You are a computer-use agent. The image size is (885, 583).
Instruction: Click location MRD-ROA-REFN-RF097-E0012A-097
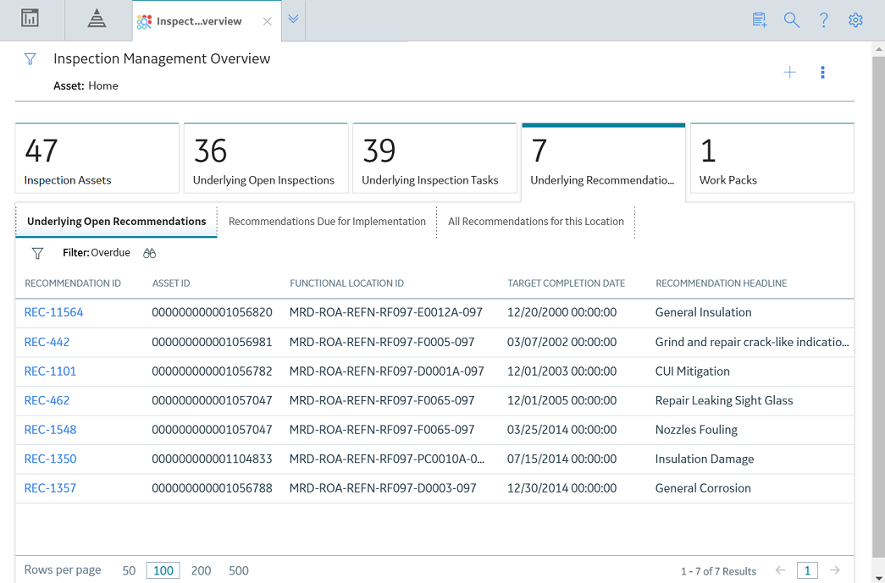point(386,312)
